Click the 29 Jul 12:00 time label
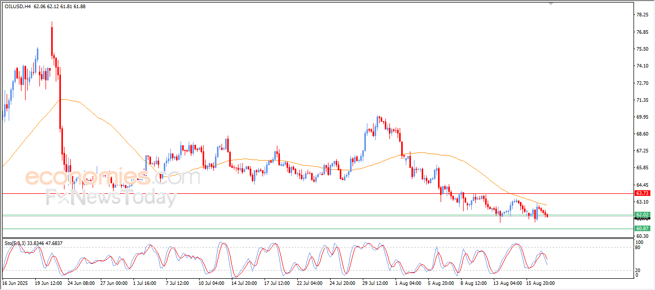The width and height of the screenshot is (655, 290). coord(376,283)
